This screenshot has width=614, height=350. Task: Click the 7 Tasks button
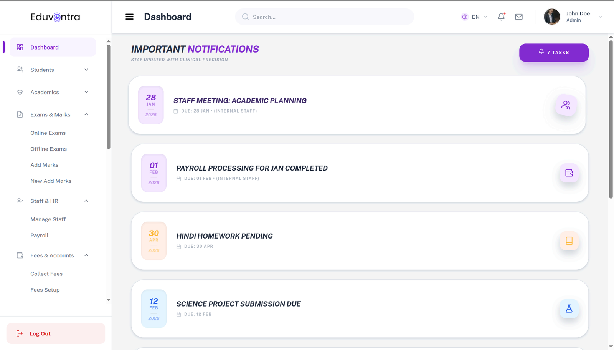coord(554,53)
